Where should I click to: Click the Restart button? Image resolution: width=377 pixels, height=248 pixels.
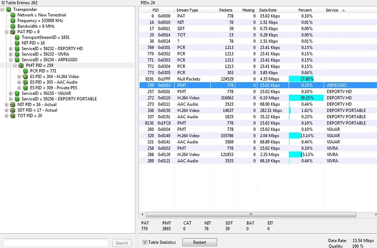[x=199, y=242]
